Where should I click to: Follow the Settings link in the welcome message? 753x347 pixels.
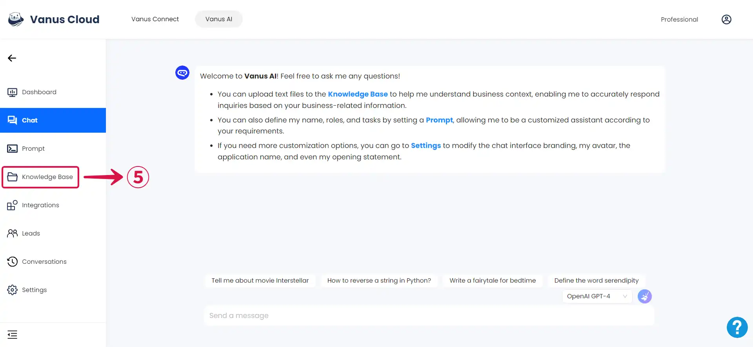click(x=426, y=146)
